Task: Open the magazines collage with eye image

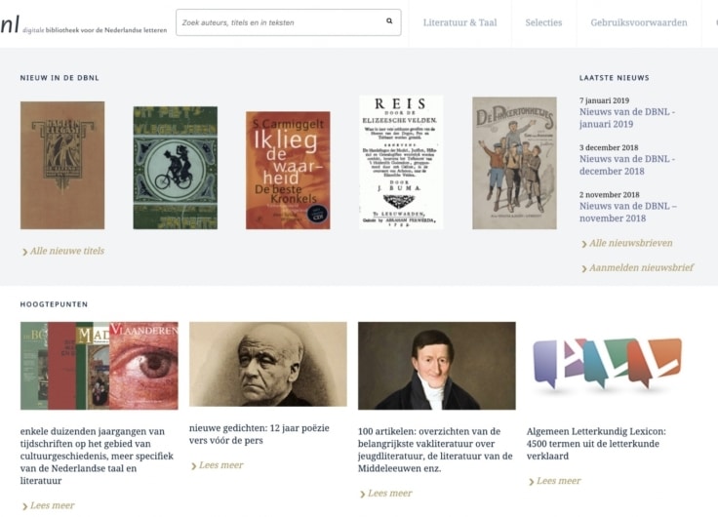Action: tap(100, 366)
